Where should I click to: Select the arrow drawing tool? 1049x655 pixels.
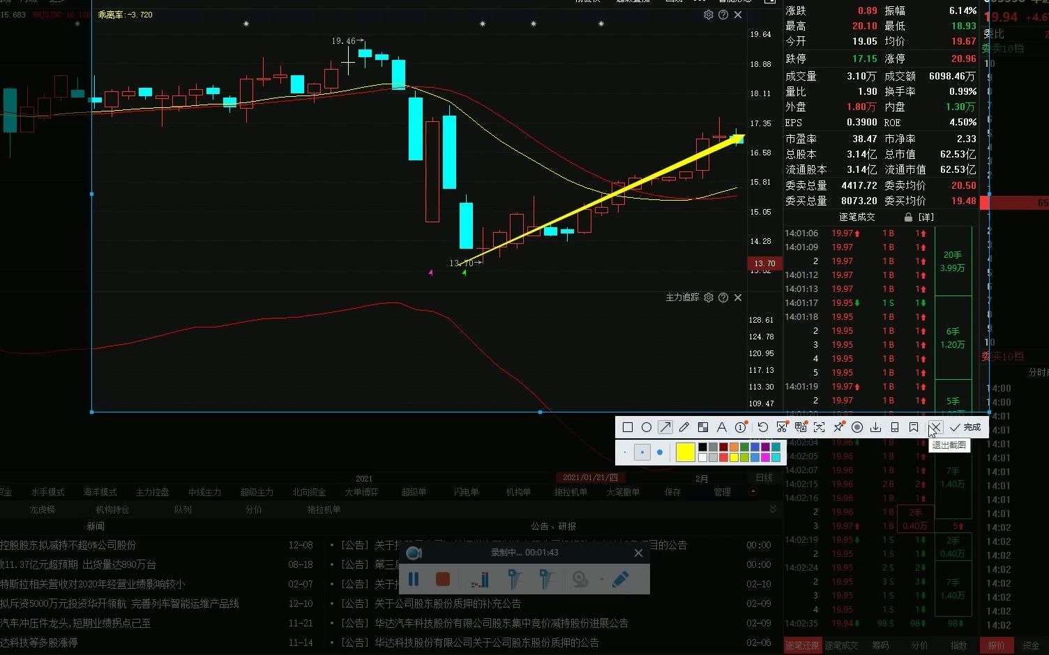tap(665, 427)
